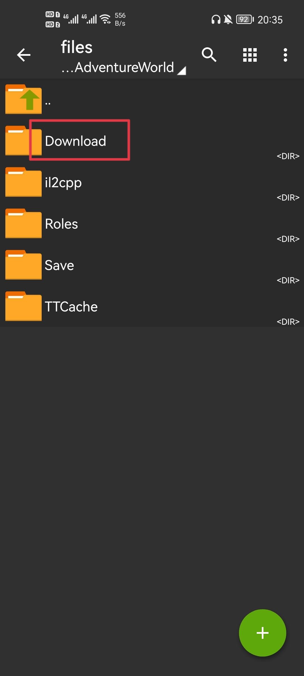Screen dimensions: 304x676
Task: Tap the TTCache folder icon
Action: (x=24, y=306)
